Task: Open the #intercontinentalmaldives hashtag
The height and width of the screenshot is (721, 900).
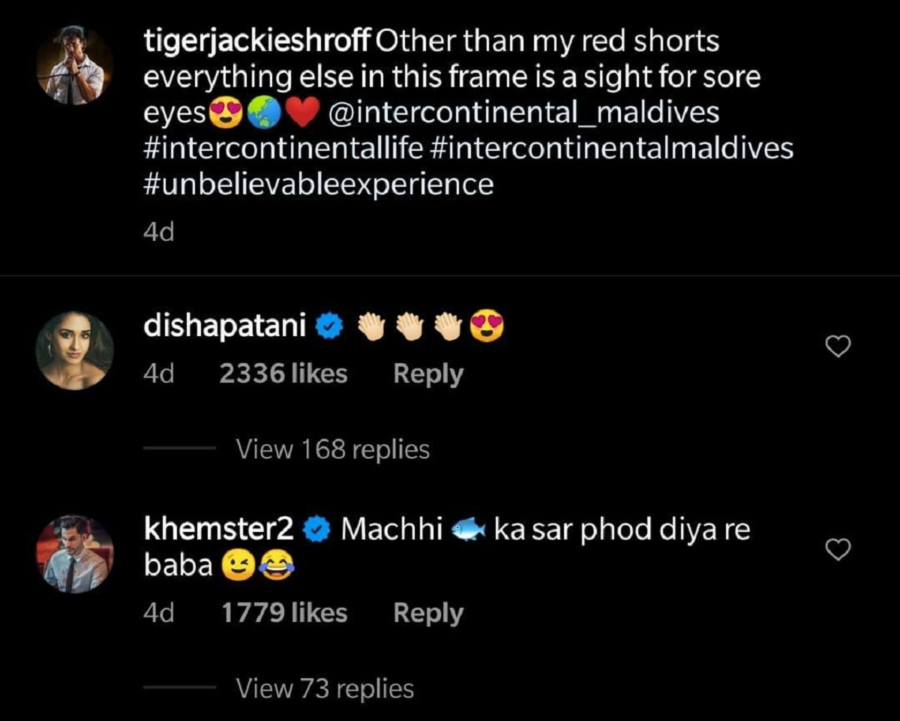Action: pos(613,148)
